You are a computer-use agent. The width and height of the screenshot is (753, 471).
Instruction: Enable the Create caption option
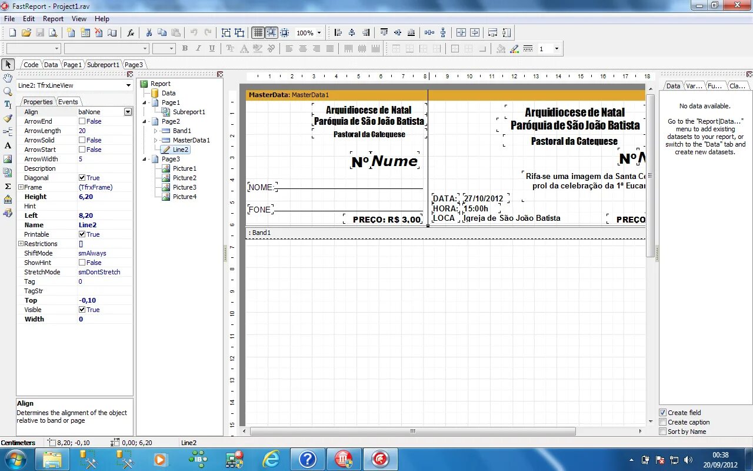pos(663,422)
